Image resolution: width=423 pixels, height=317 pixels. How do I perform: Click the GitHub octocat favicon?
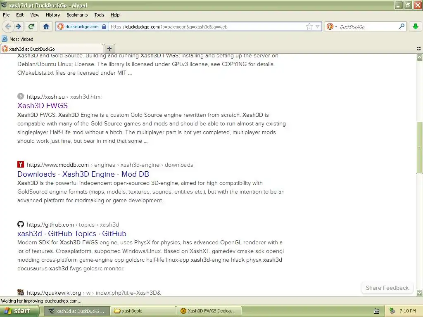(21, 224)
